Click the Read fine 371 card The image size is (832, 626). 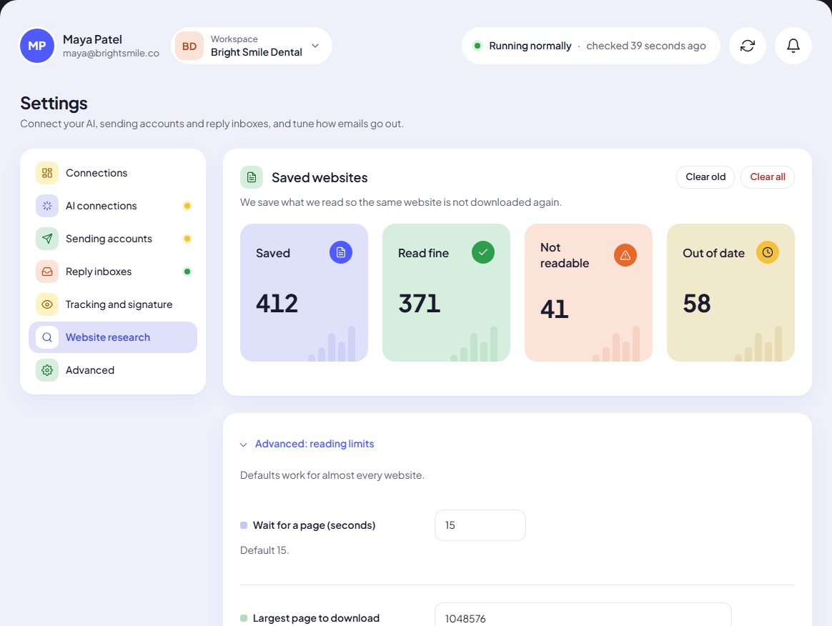coord(446,293)
